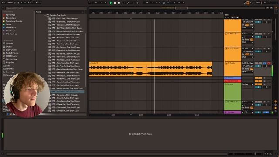Toggle the Automation Arm button

128,3
